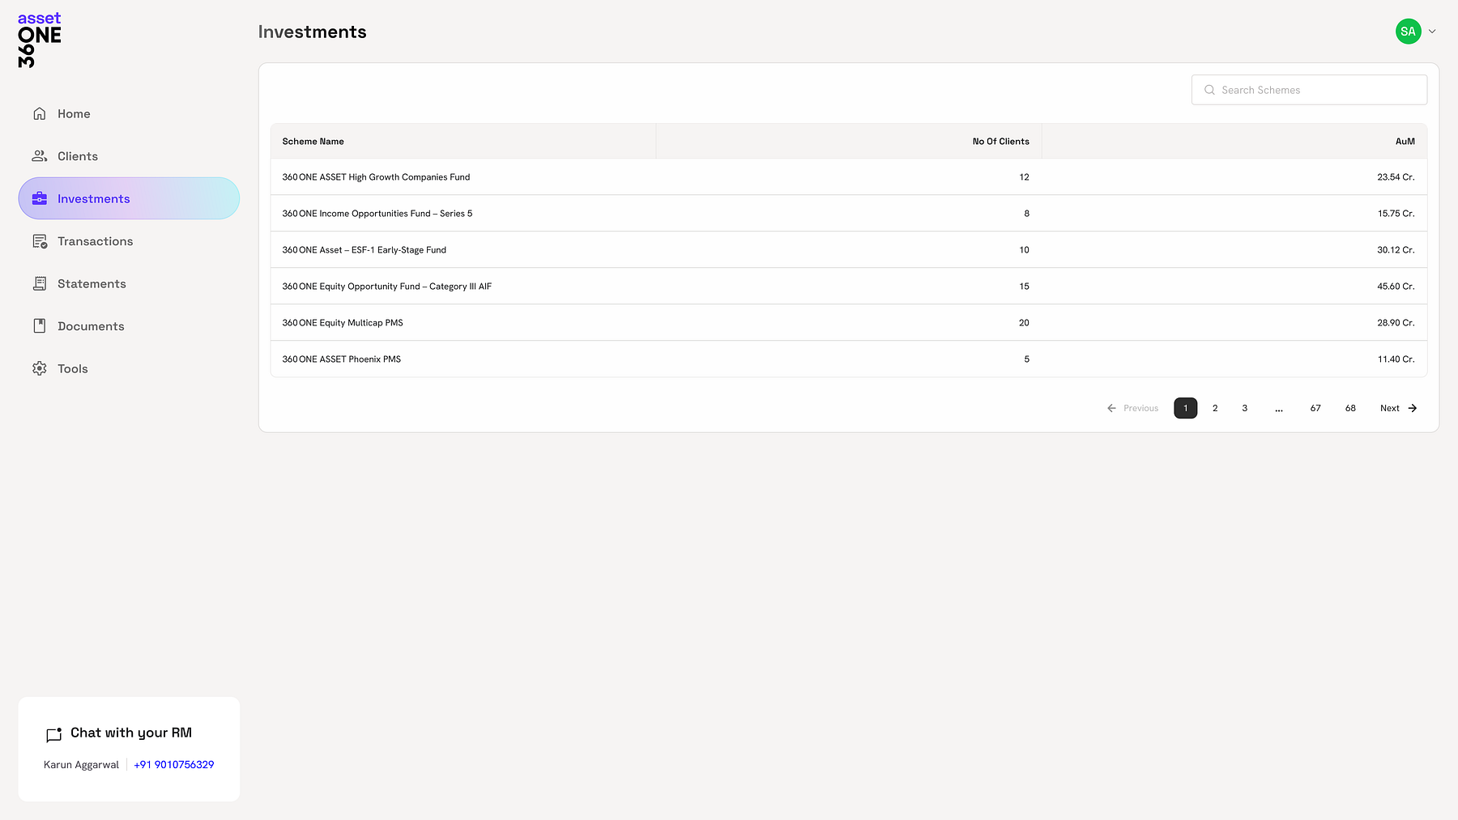
Task: Click the search magnifier icon in Search Schemes
Action: click(1209, 90)
